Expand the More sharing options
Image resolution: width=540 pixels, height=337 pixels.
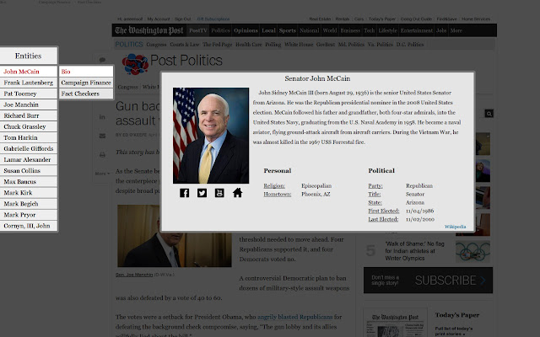102,174
